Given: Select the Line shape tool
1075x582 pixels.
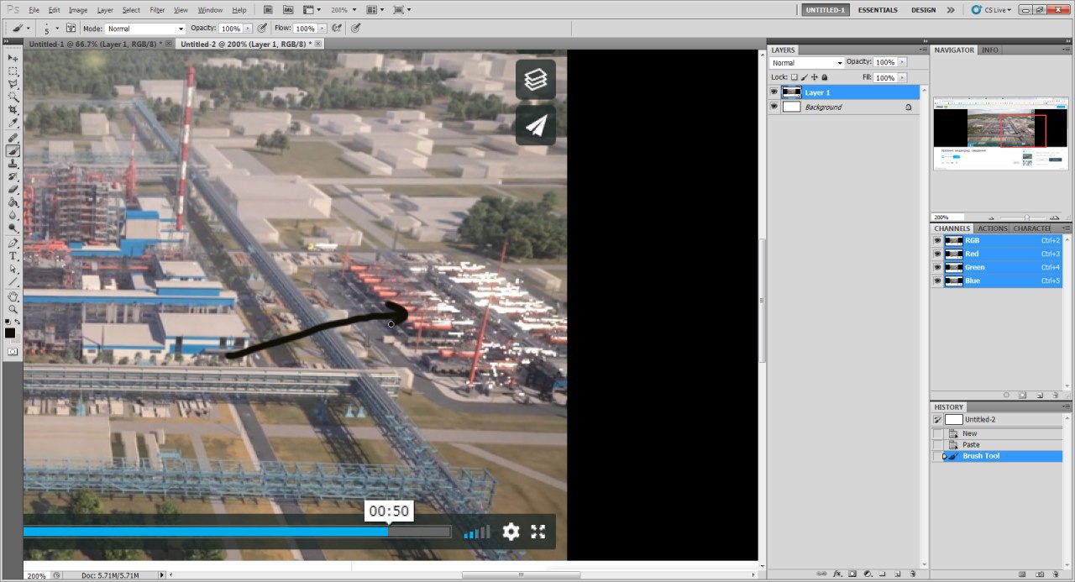Looking at the screenshot, I should click(x=13, y=281).
